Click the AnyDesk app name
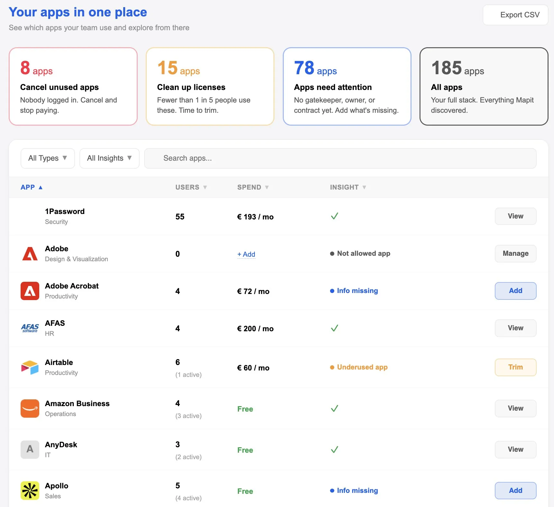Image resolution: width=554 pixels, height=507 pixels. [x=61, y=445]
